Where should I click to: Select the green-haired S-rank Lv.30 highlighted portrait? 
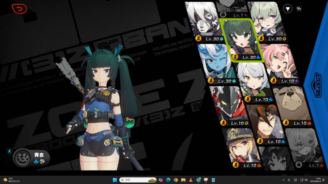pos(241,40)
